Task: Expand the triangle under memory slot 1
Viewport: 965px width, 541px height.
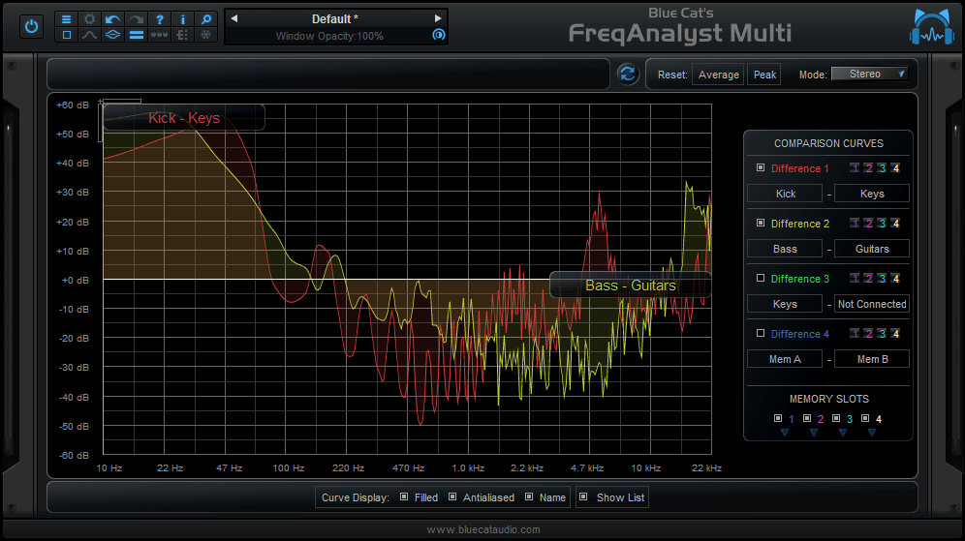Action: pos(784,433)
